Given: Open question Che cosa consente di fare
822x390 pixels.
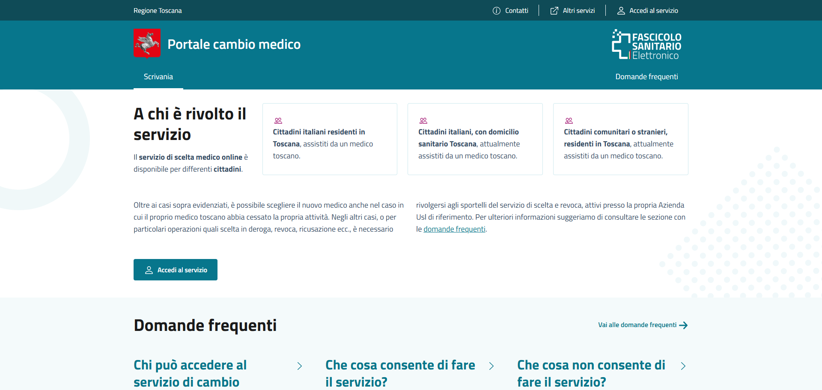Looking at the screenshot, I should [x=400, y=373].
